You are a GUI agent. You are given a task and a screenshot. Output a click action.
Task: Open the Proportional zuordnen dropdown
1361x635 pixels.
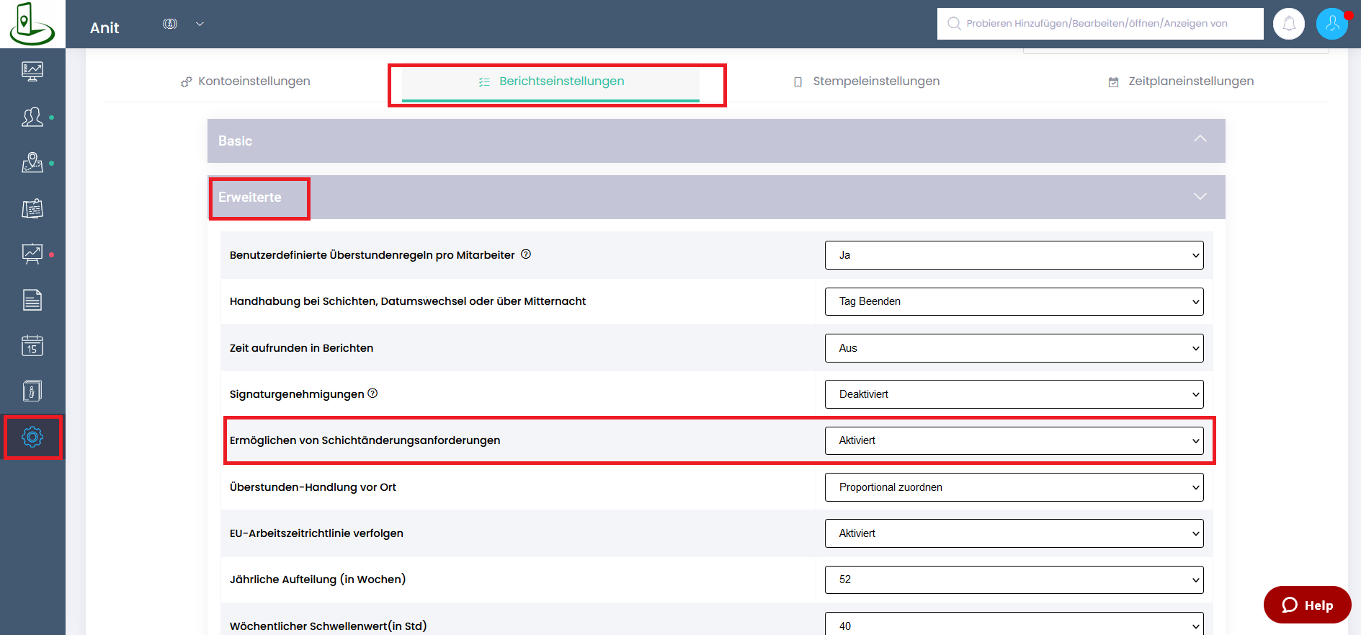[1014, 487]
